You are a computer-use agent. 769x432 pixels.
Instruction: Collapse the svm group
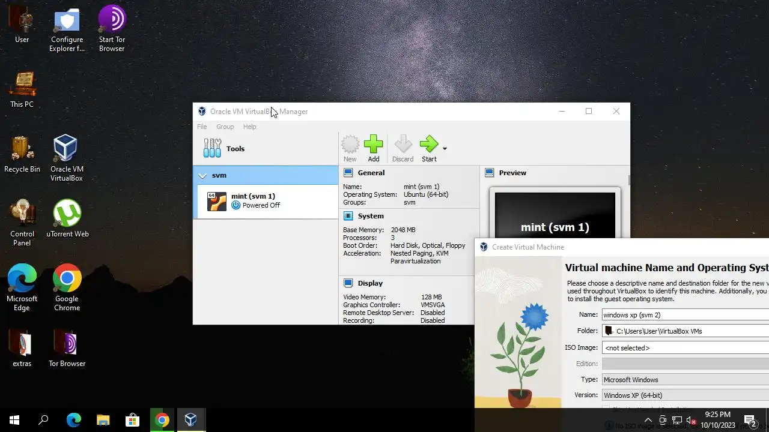pos(202,175)
